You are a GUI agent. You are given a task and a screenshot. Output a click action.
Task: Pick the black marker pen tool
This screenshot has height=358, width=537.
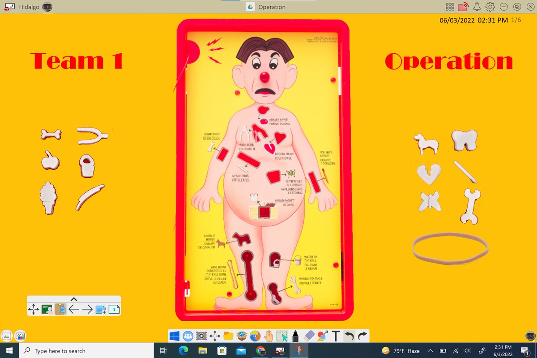296,336
